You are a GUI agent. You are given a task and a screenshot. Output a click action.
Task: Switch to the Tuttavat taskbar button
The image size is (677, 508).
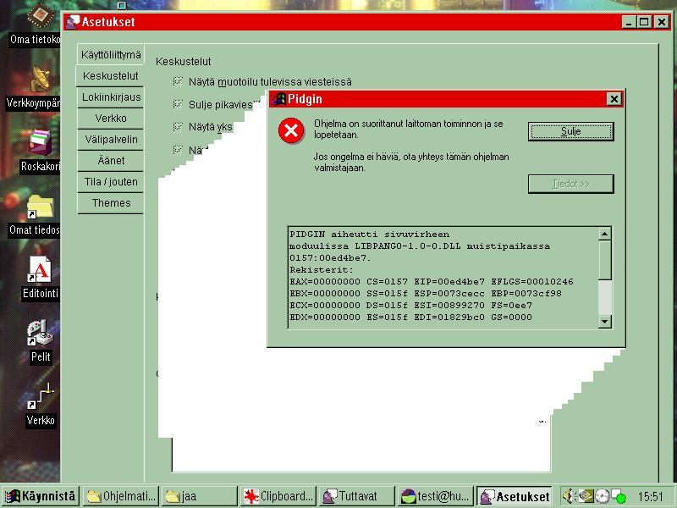(356, 496)
